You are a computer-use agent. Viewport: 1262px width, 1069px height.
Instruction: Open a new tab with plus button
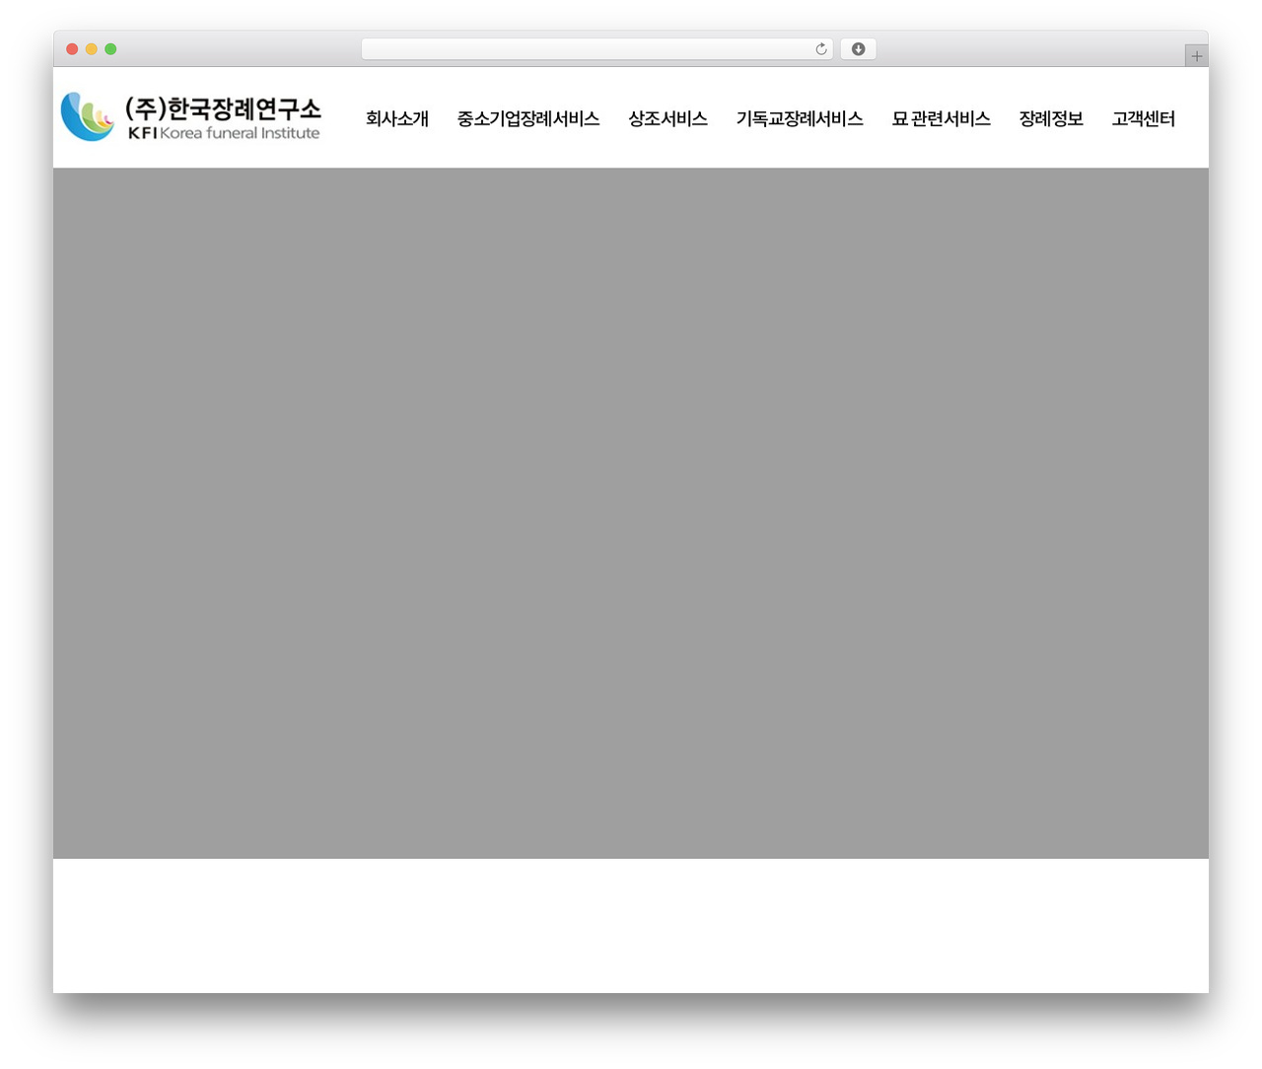[1196, 56]
